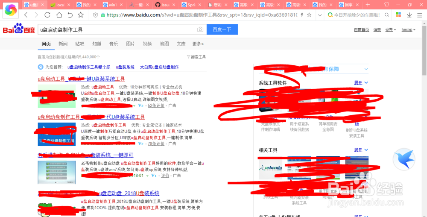Open suggestion u盘装系统
This screenshot has width=427, height=217.
tap(125, 67)
